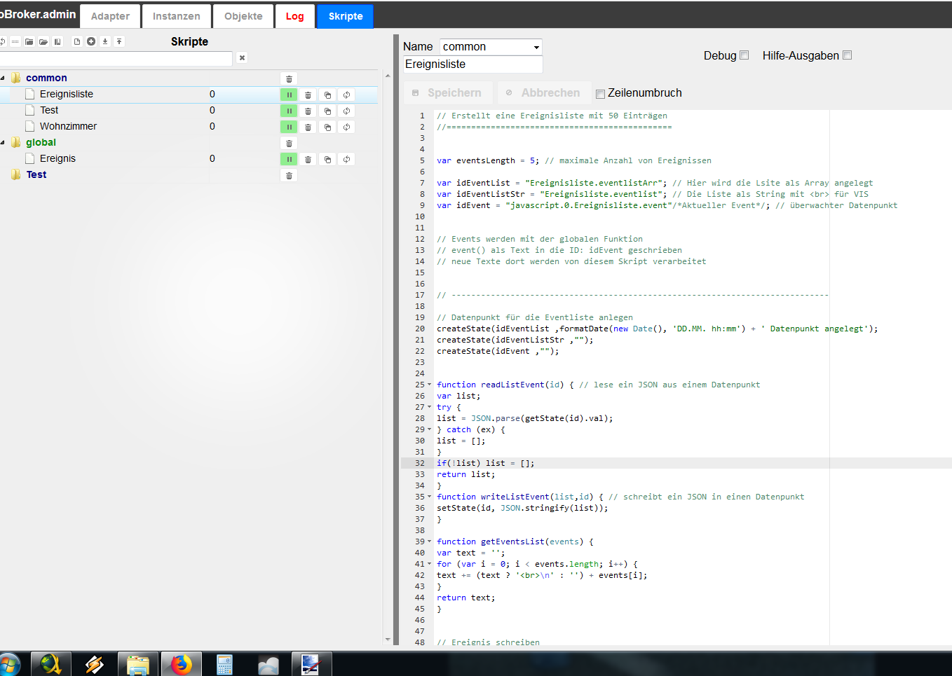Pause the Ereignis script with green button
This screenshot has width=952, height=676.
pos(289,159)
